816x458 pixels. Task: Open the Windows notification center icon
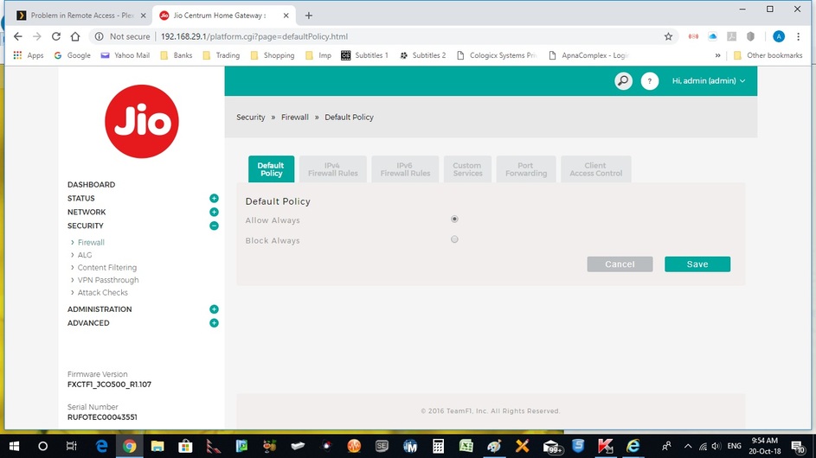tap(798, 446)
